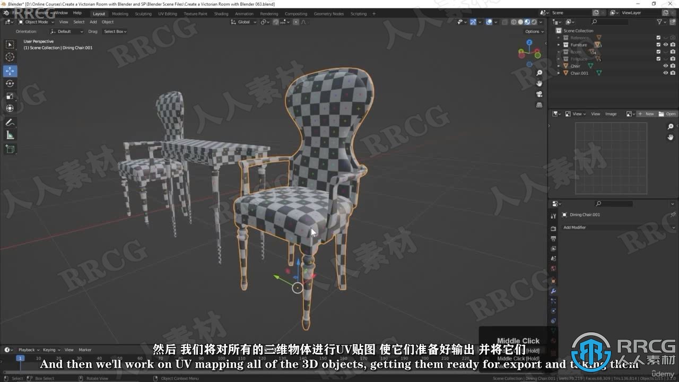Pin the Dining Chair.001 properties panel

click(673, 215)
